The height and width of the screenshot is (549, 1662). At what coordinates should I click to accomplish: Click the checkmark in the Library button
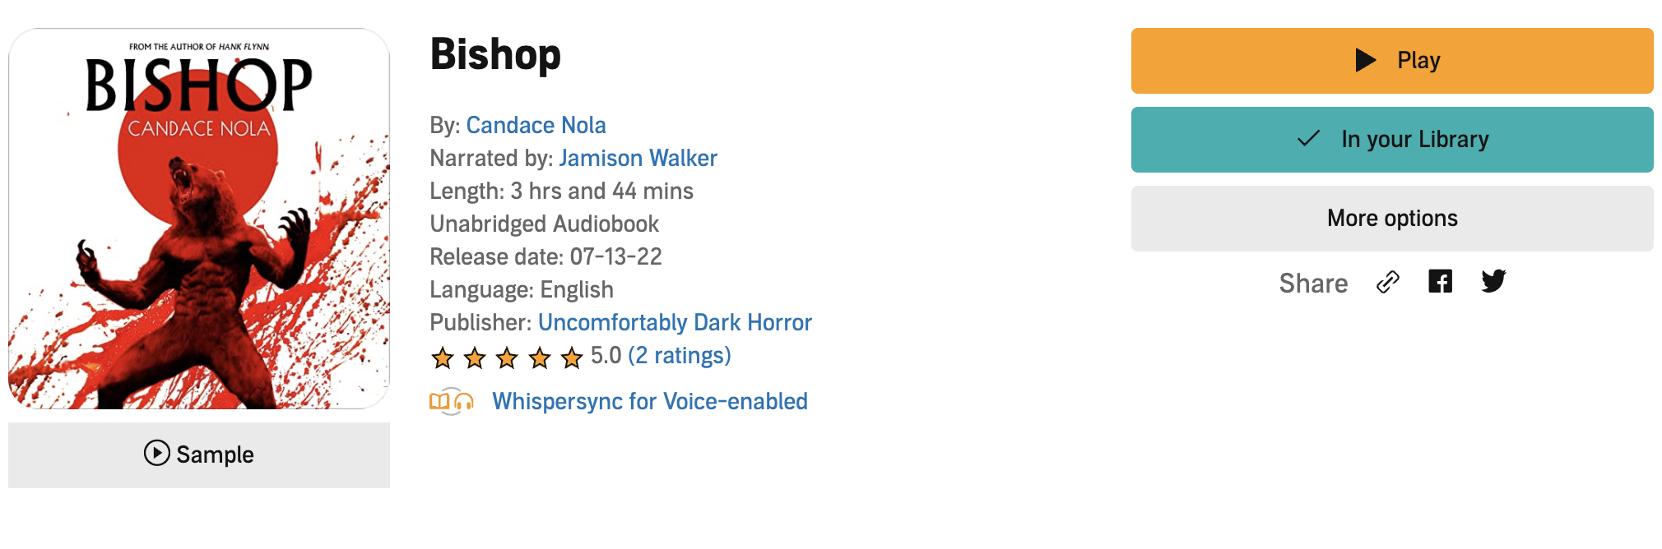point(1309,139)
